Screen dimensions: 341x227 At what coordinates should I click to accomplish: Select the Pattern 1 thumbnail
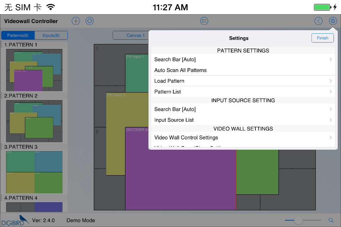point(34,70)
